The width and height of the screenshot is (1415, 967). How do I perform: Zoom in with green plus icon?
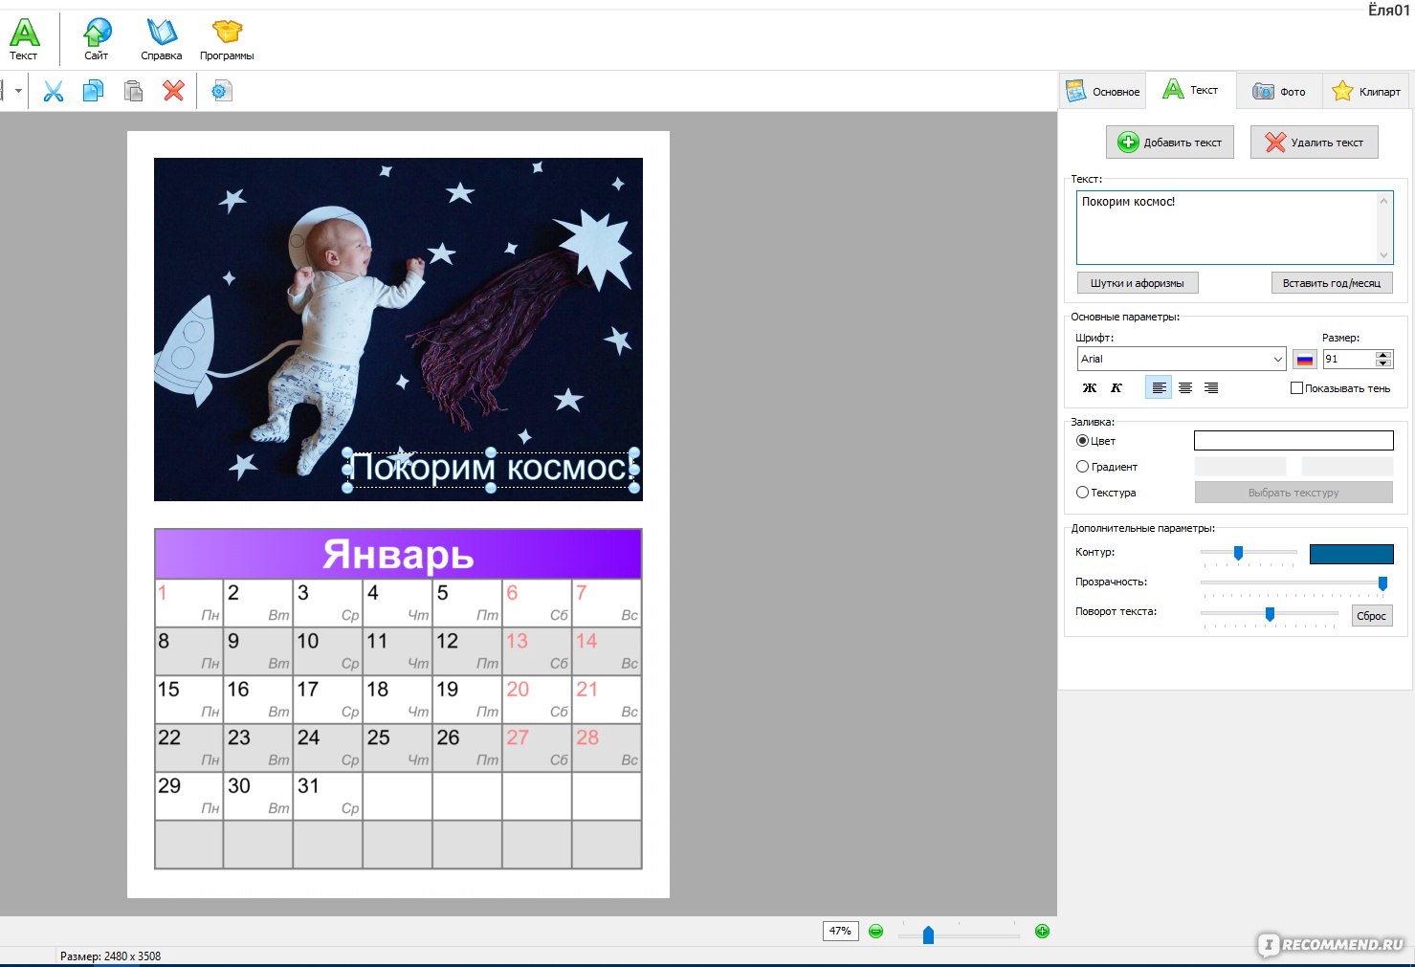pos(1042,931)
